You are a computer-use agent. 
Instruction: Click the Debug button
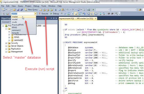click(55, 14)
